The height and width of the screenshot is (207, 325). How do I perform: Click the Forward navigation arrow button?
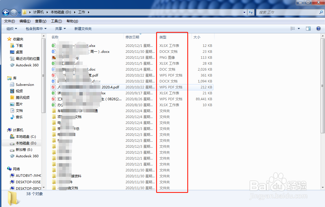(14, 13)
